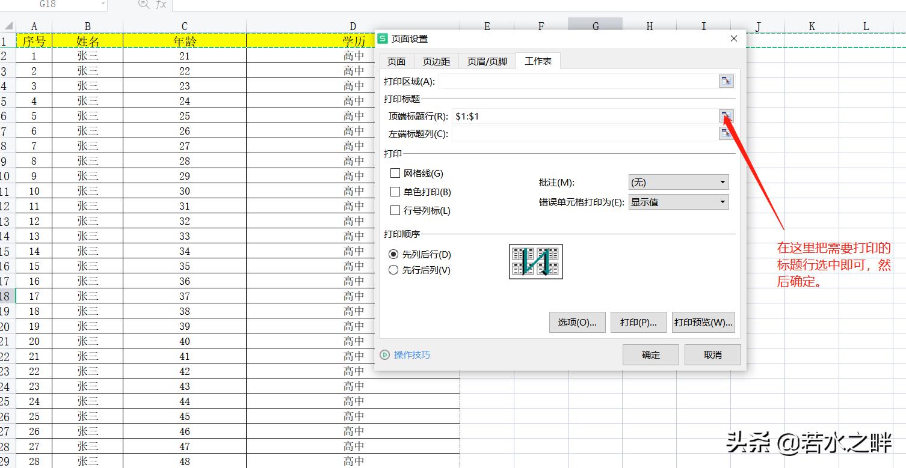This screenshot has height=468, width=906.
Task: Click the 打印预览 print preview button
Action: coord(703,322)
